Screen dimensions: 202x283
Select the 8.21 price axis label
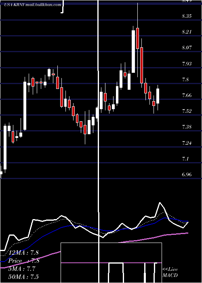pyautogui.click(x=187, y=32)
